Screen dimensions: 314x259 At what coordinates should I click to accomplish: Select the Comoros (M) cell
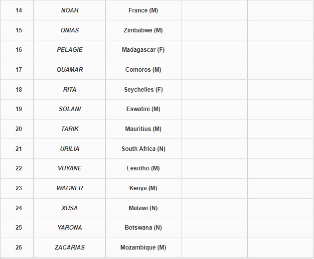coord(143,70)
